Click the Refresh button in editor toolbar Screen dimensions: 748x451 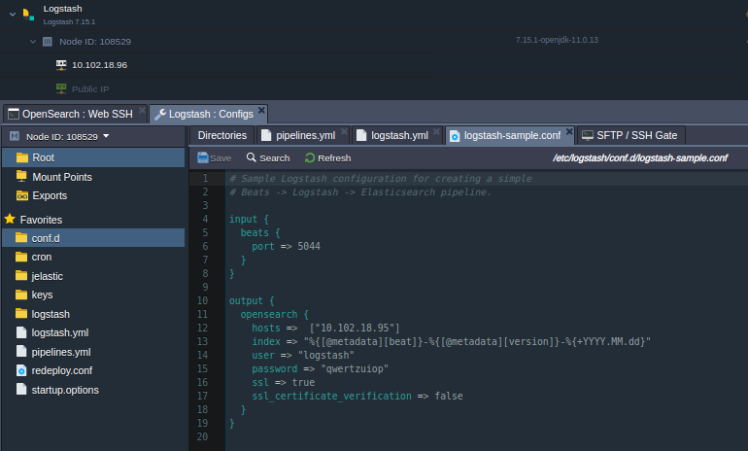(327, 158)
